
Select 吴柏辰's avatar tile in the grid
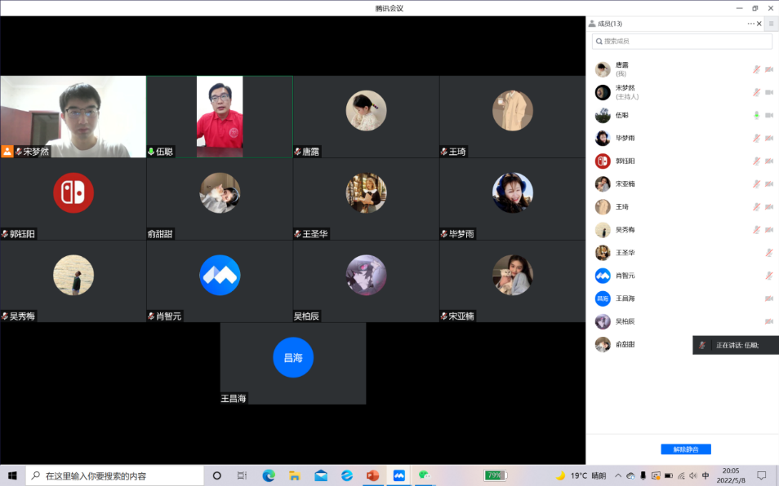[366, 281]
